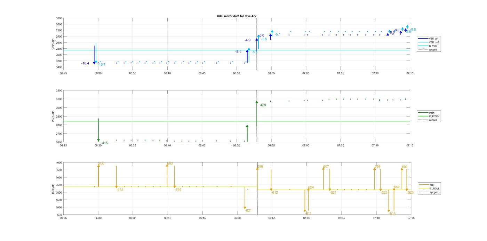Click the '609' roll data label

pos(405,167)
